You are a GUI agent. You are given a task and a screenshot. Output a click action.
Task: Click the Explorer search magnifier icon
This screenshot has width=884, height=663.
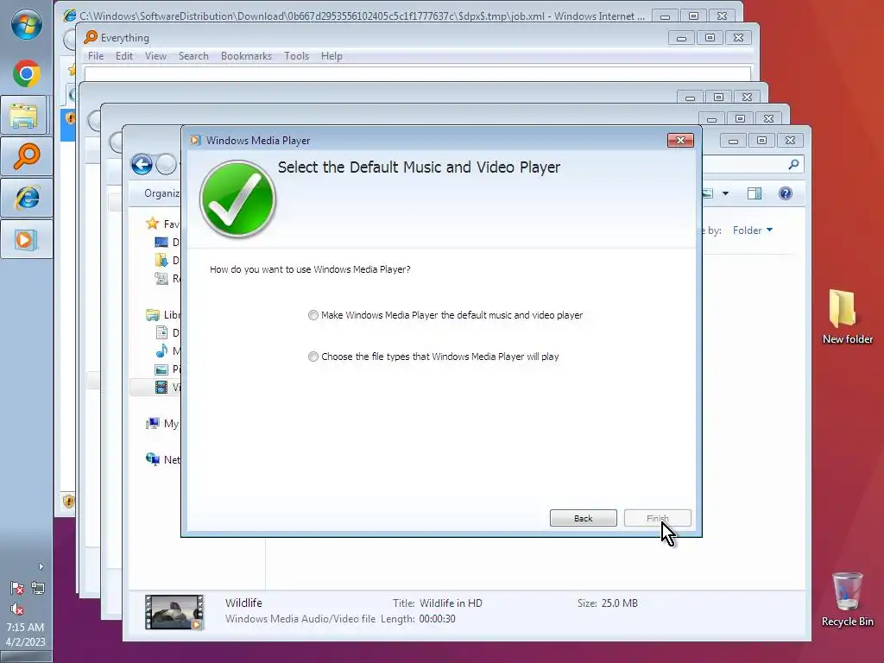[794, 164]
